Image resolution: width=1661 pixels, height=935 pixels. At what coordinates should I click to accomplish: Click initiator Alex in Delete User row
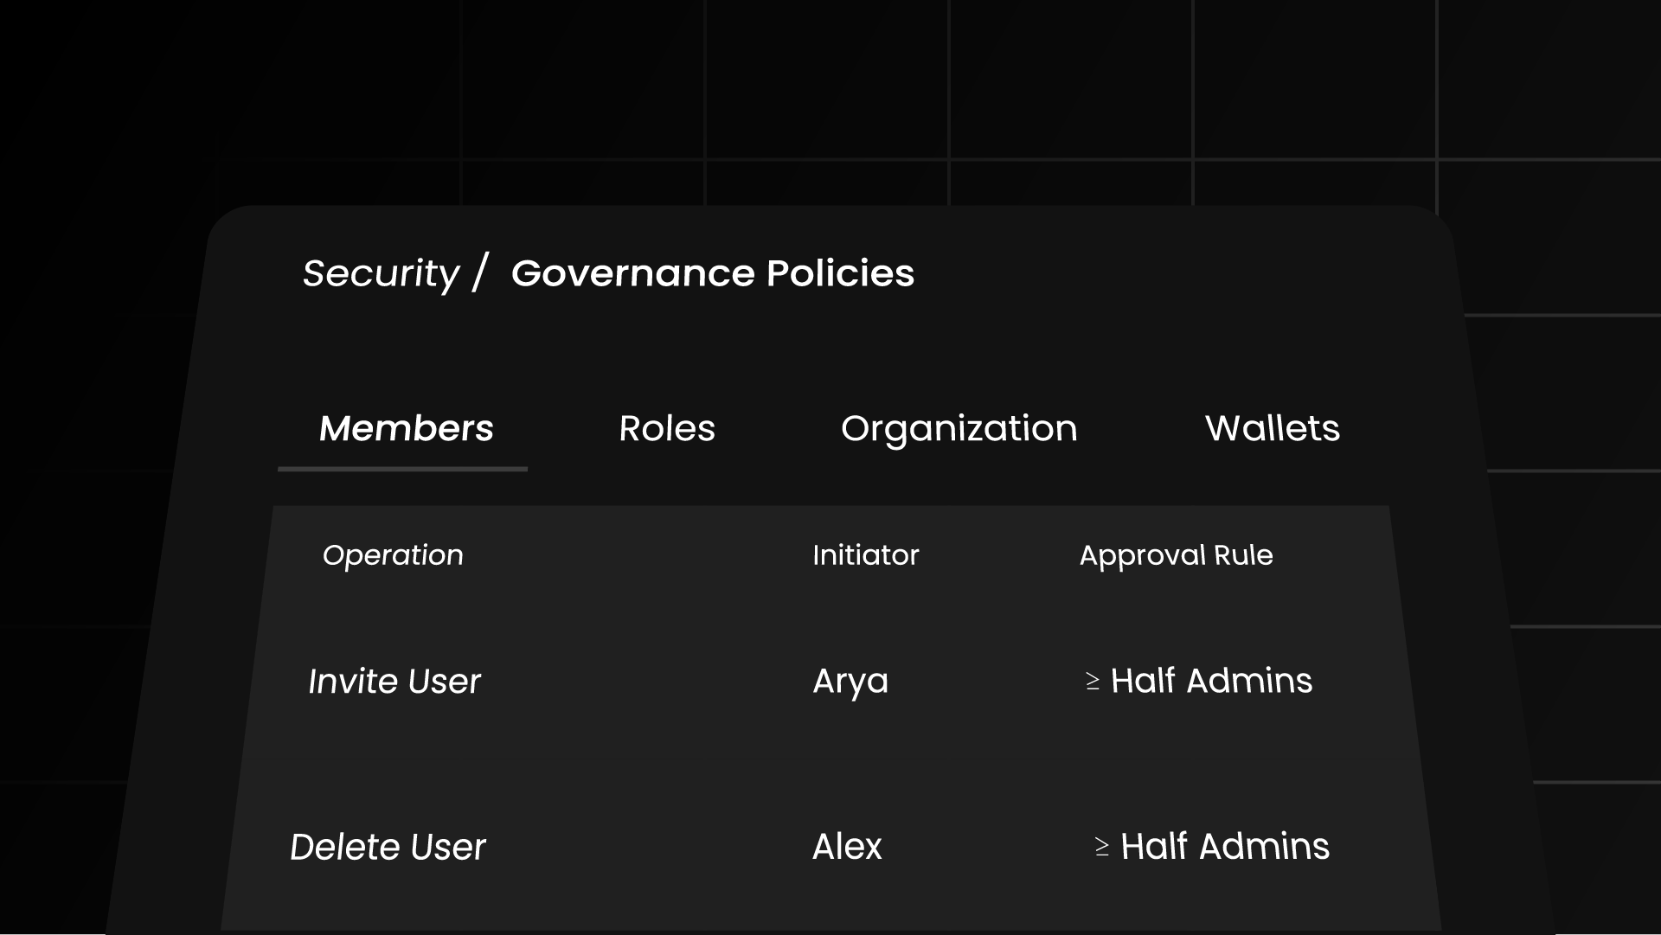click(x=847, y=847)
